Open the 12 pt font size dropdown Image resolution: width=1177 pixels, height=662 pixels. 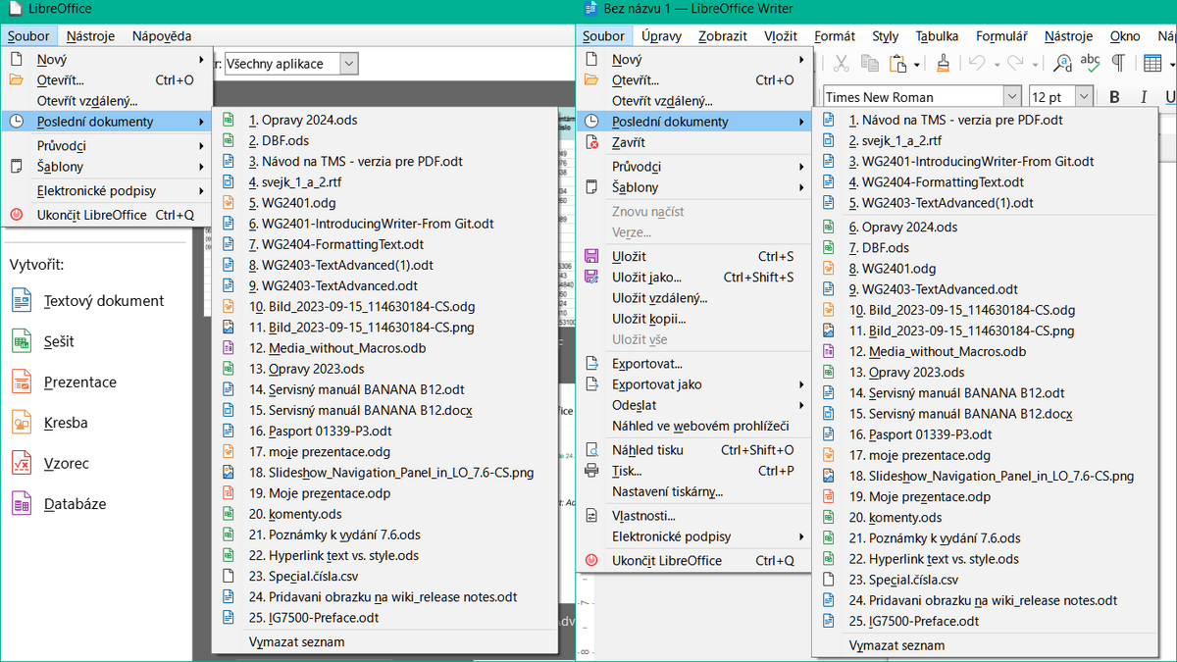coord(1083,97)
